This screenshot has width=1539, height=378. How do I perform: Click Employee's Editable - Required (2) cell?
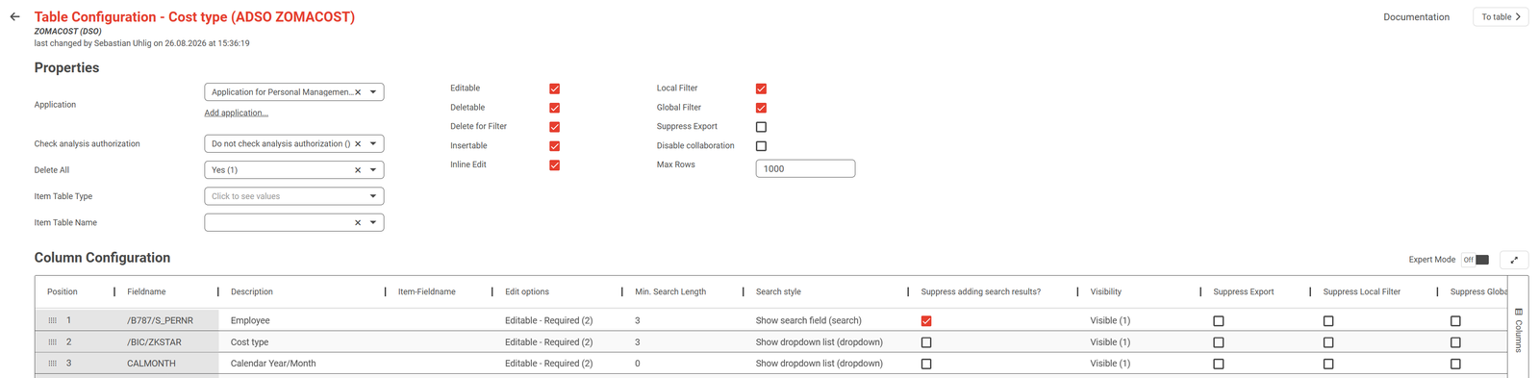[548, 320]
